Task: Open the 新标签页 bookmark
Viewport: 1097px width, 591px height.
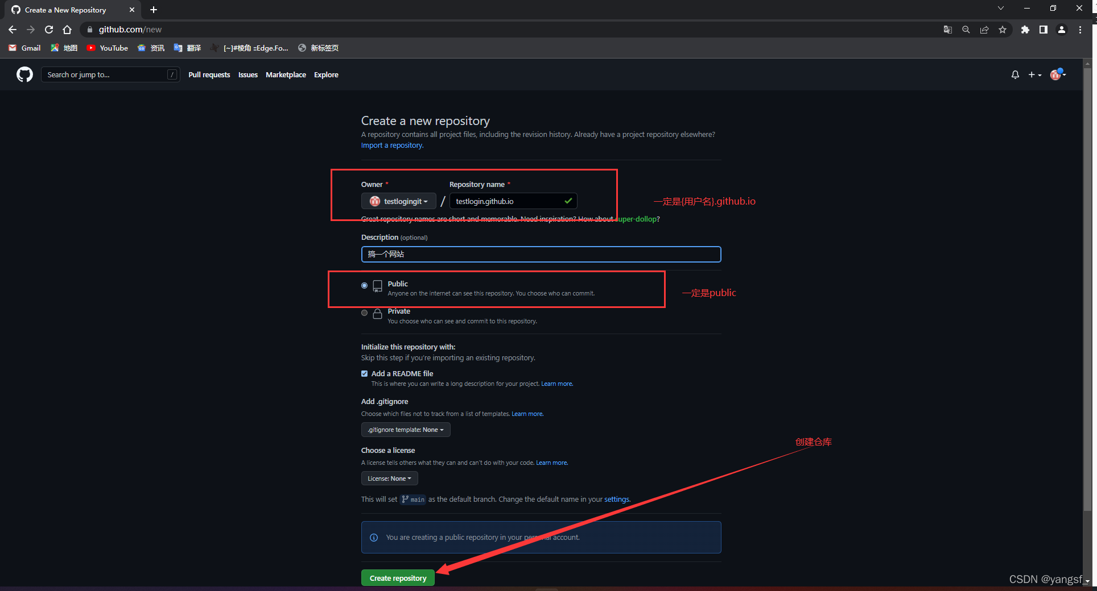Action: pos(319,48)
